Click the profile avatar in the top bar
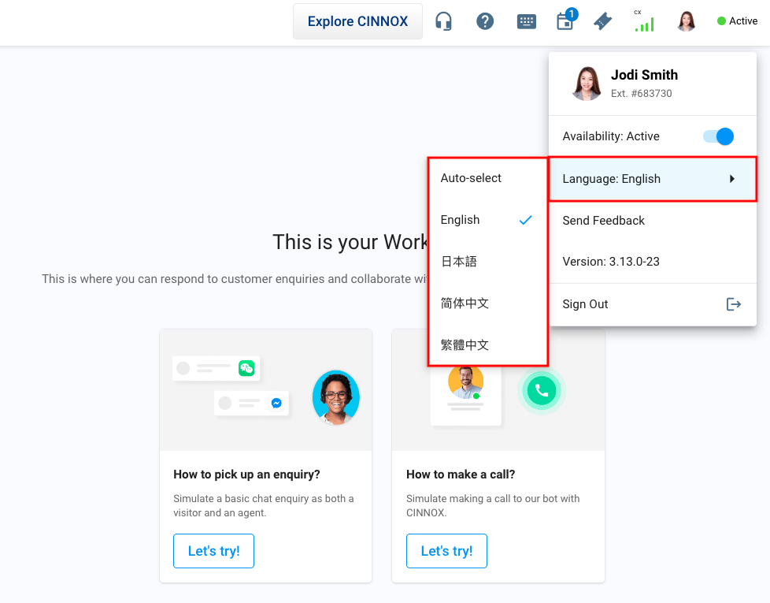This screenshot has width=770, height=603. [686, 21]
